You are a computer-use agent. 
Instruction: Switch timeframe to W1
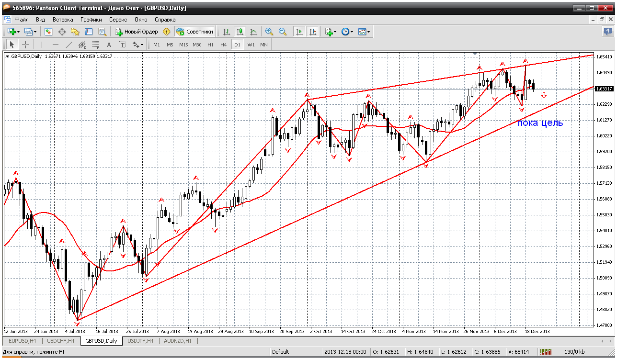pos(251,45)
